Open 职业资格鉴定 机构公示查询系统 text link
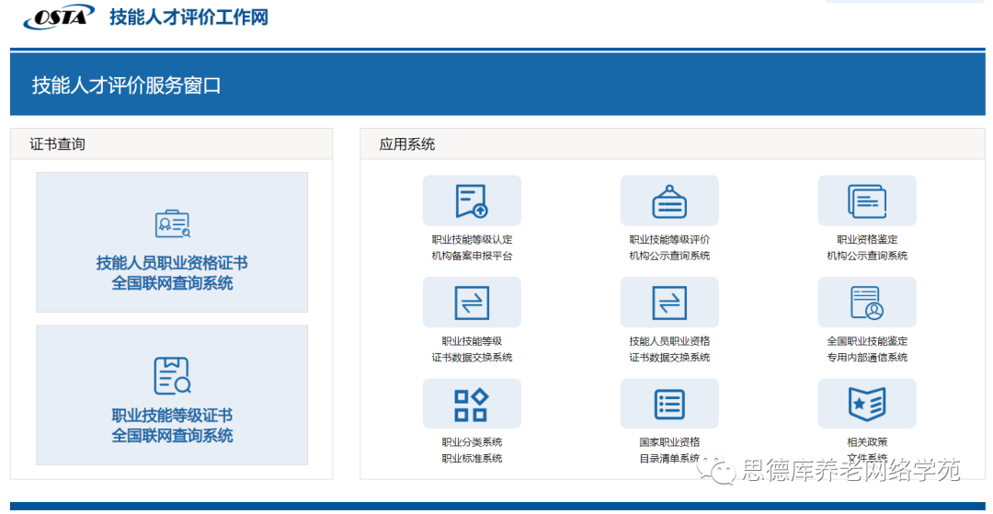The height and width of the screenshot is (514, 993). pyautogui.click(x=867, y=247)
